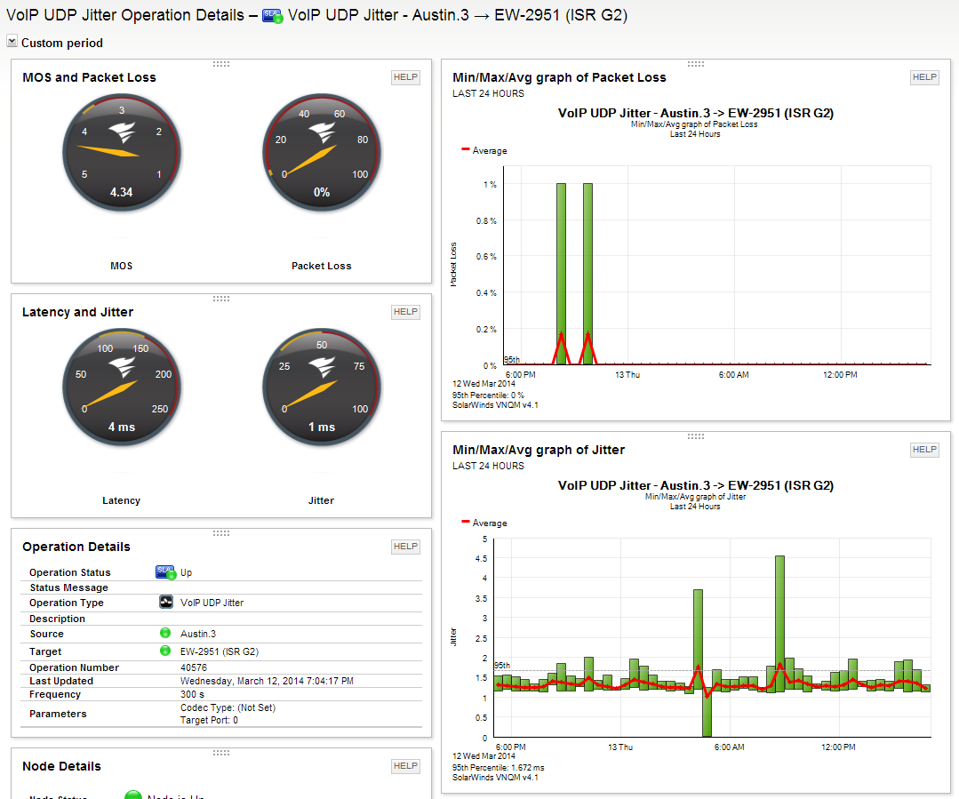959x799 pixels.
Task: Open Help for Latency and Jitter
Action: [x=405, y=312]
